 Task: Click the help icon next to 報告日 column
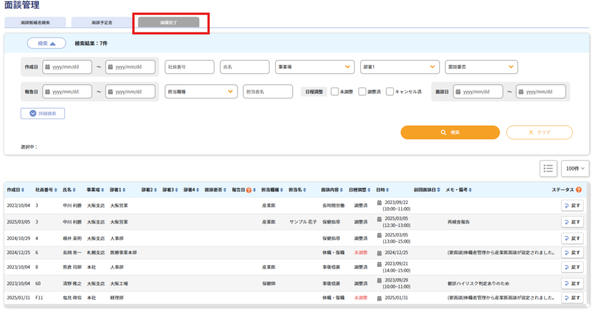tap(249, 190)
